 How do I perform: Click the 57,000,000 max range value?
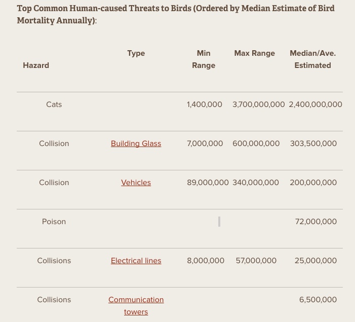(256, 261)
